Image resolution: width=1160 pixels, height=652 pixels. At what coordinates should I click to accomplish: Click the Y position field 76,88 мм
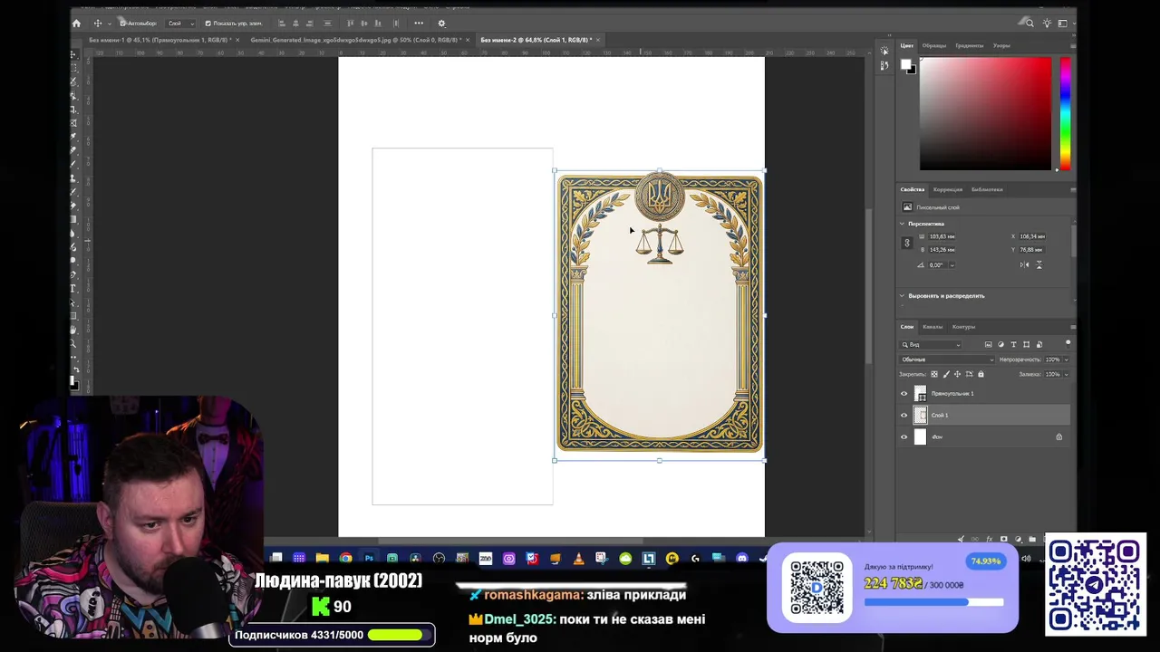[x=1032, y=250]
